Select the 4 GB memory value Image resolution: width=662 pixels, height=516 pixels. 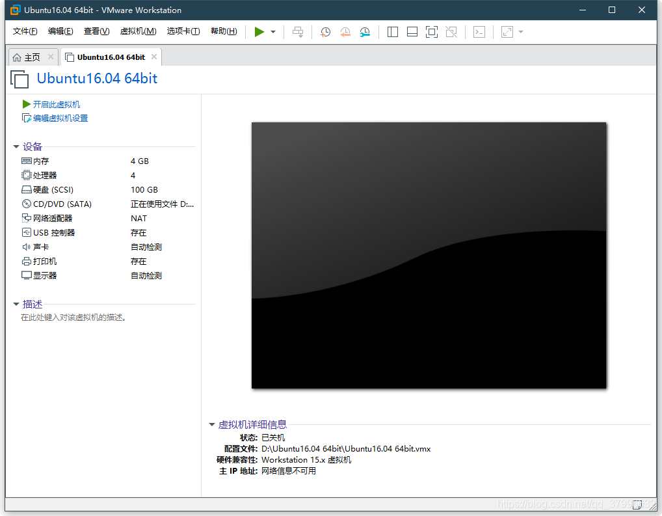[x=139, y=161]
